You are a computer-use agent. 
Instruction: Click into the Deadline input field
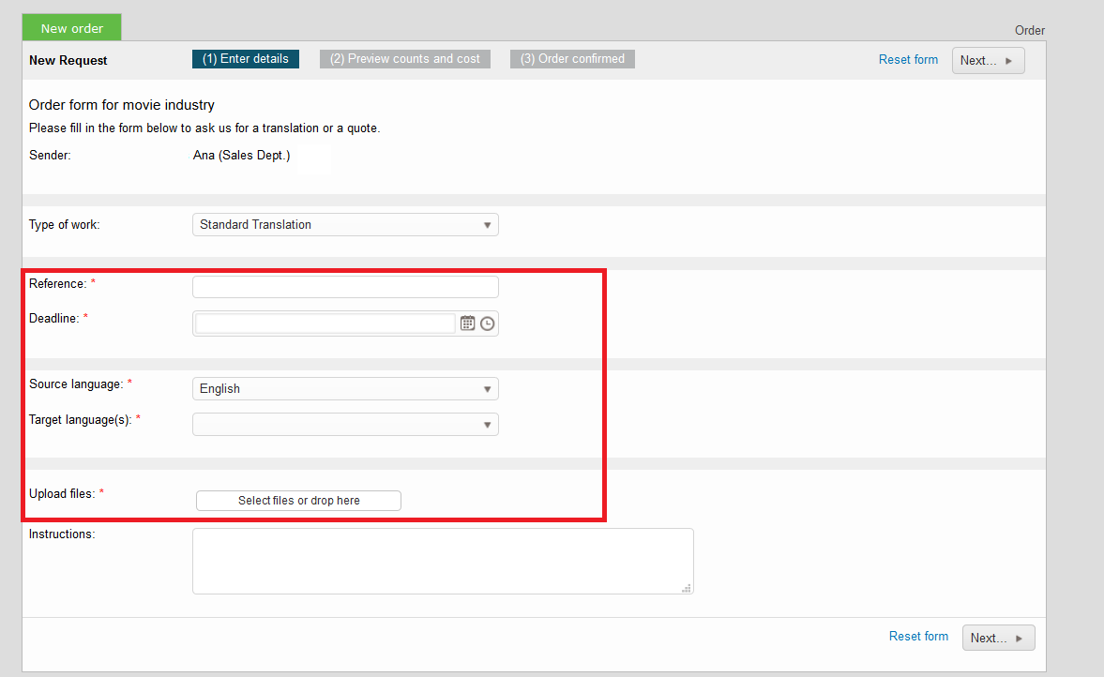coord(325,323)
